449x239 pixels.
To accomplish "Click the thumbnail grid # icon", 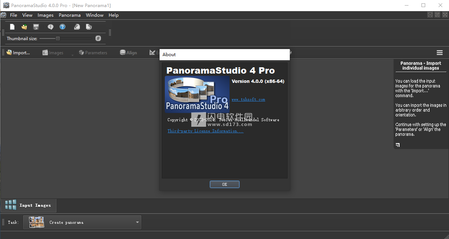I will 98,38.
